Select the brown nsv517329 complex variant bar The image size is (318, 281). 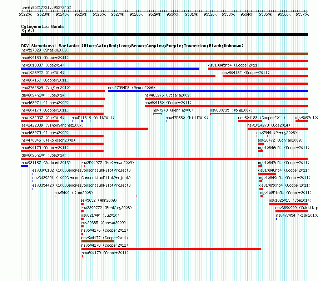tap(164, 54)
